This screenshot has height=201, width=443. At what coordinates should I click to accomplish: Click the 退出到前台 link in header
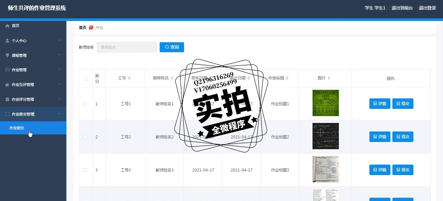click(x=402, y=8)
